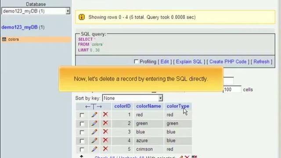Open the Edit query link
The image size is (281, 158).
pyautogui.click(x=165, y=61)
